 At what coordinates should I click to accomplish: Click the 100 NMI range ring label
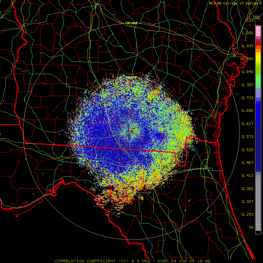click(x=131, y=23)
